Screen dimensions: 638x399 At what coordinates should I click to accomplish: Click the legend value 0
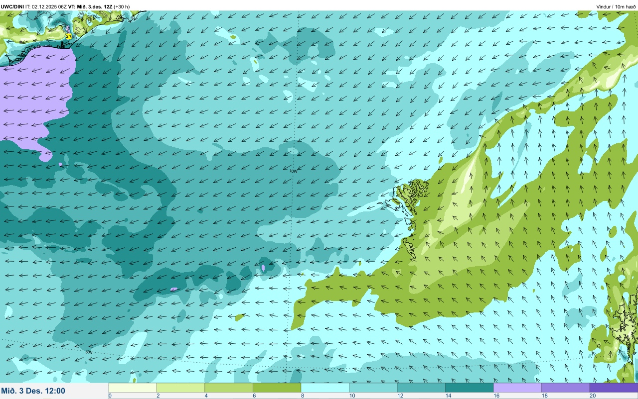pos(110,396)
